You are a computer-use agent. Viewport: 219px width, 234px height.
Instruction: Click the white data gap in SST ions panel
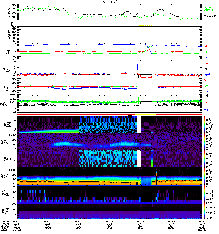tap(139, 125)
